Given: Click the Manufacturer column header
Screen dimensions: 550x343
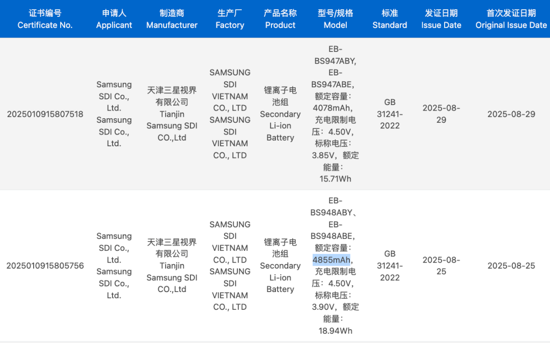Looking at the screenshot, I should coord(172,19).
